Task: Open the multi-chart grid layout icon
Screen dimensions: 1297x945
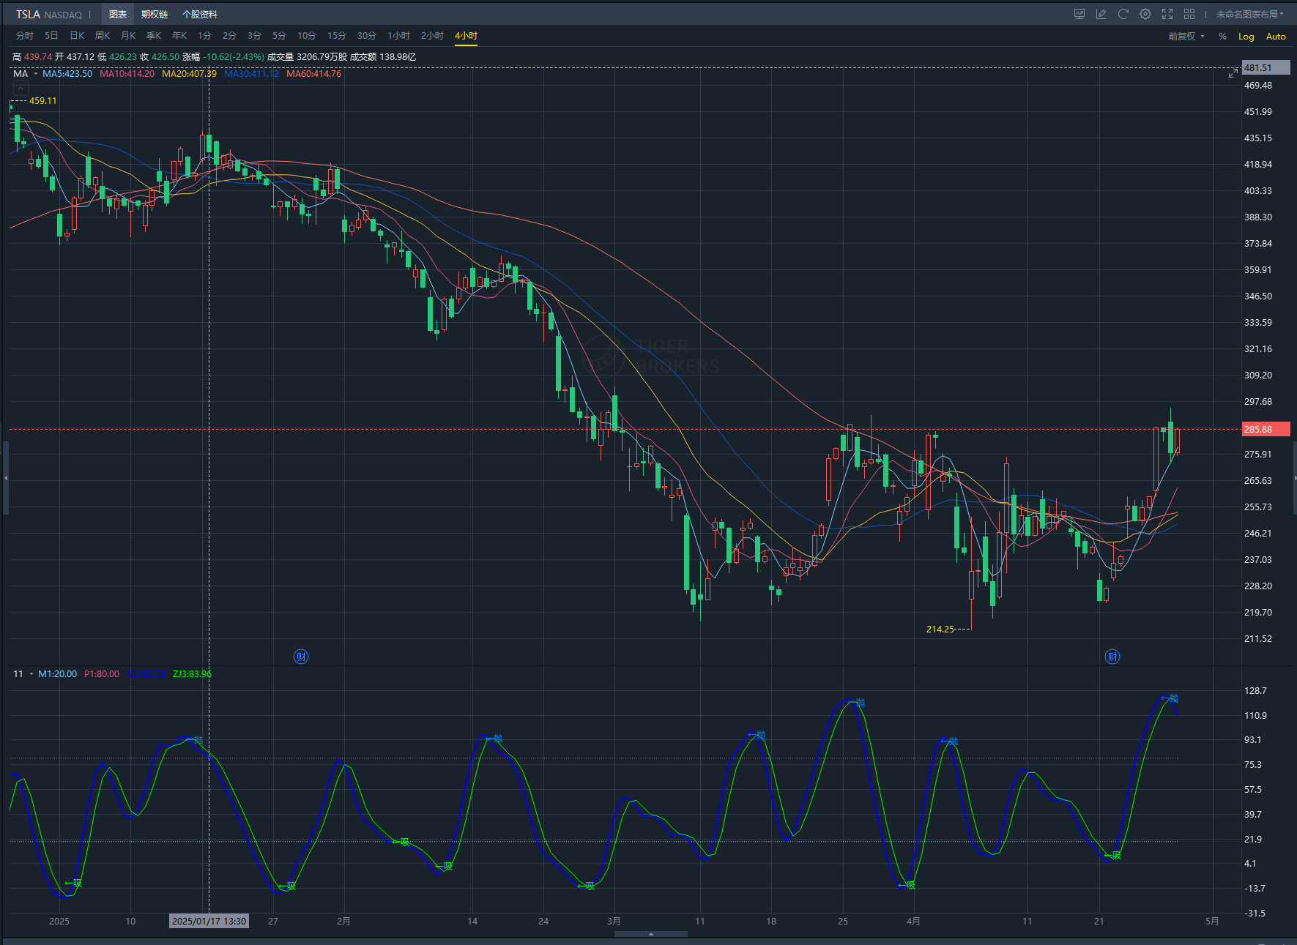Action: click(x=1189, y=14)
